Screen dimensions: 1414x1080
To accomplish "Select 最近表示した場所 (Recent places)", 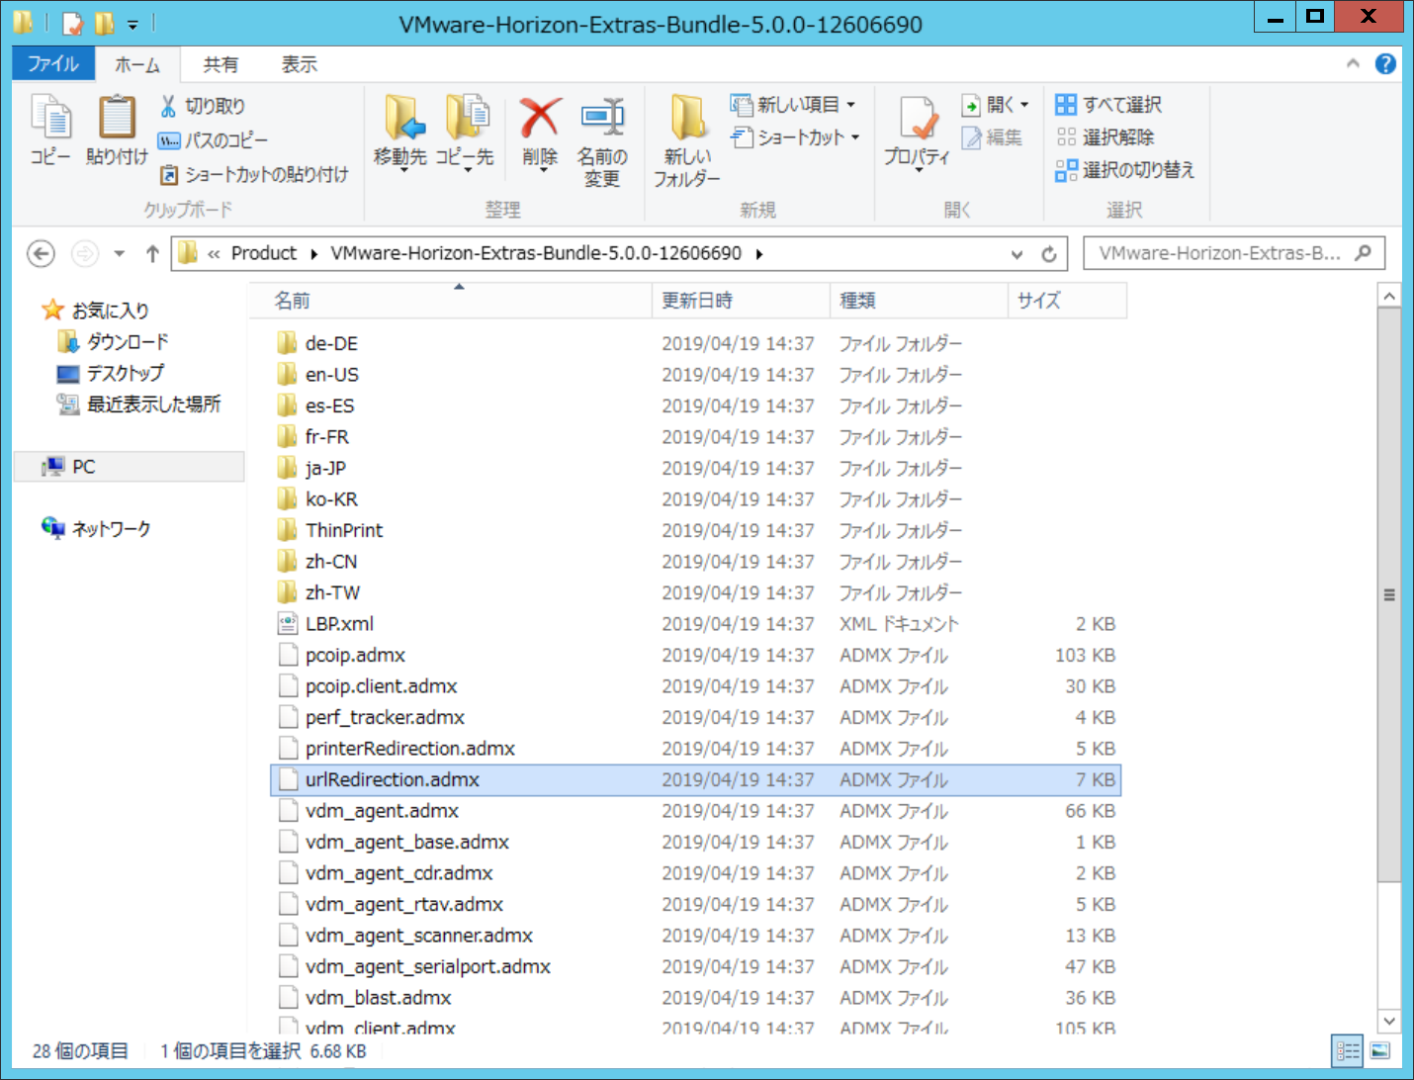I will tap(138, 405).
